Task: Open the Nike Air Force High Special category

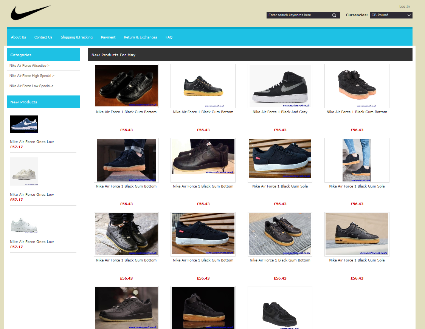Action: [x=32, y=76]
